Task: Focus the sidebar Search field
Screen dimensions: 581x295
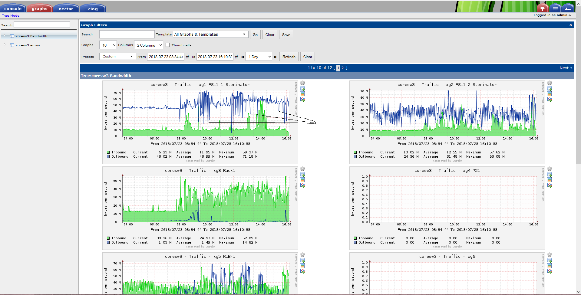Action: click(42, 25)
